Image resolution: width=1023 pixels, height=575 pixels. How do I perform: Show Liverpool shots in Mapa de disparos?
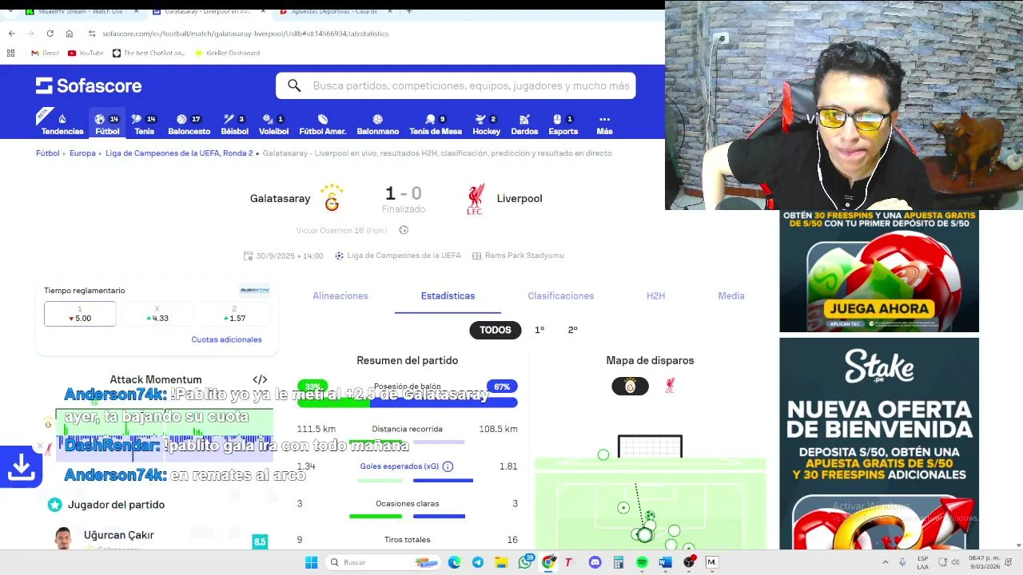tap(670, 387)
